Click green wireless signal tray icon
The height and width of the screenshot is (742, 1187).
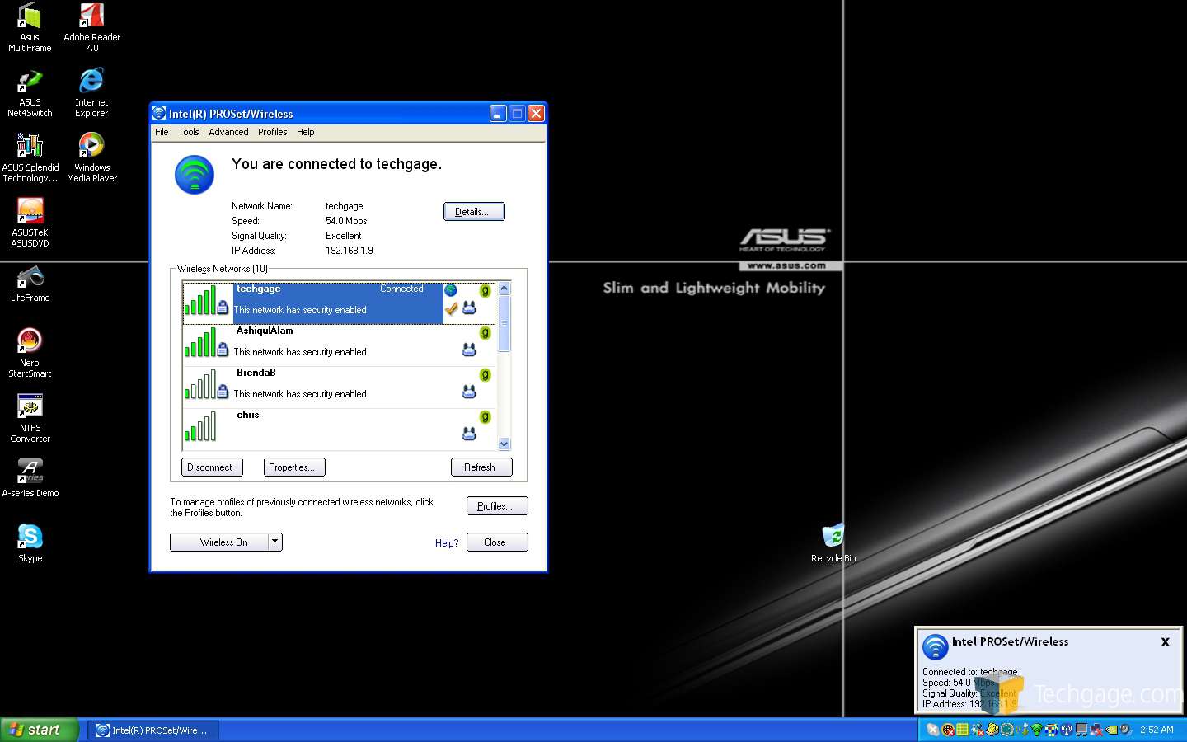pos(1037,730)
